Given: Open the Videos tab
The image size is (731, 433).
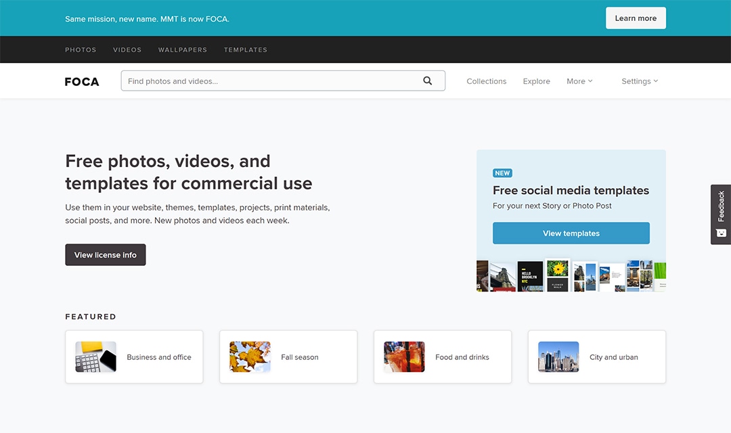Looking at the screenshot, I should pyautogui.click(x=127, y=49).
